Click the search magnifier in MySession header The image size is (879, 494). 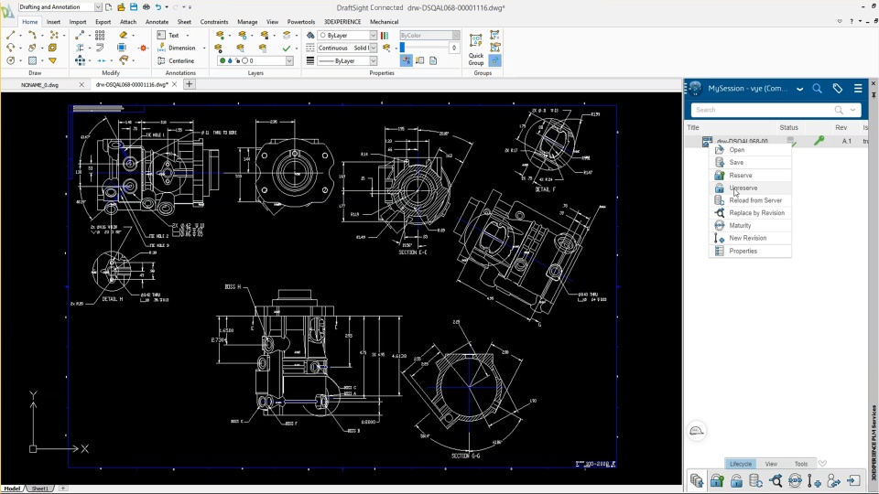point(817,89)
